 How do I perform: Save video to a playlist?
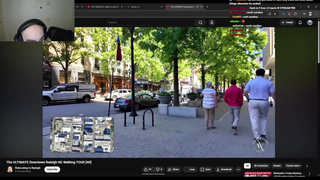205,169
